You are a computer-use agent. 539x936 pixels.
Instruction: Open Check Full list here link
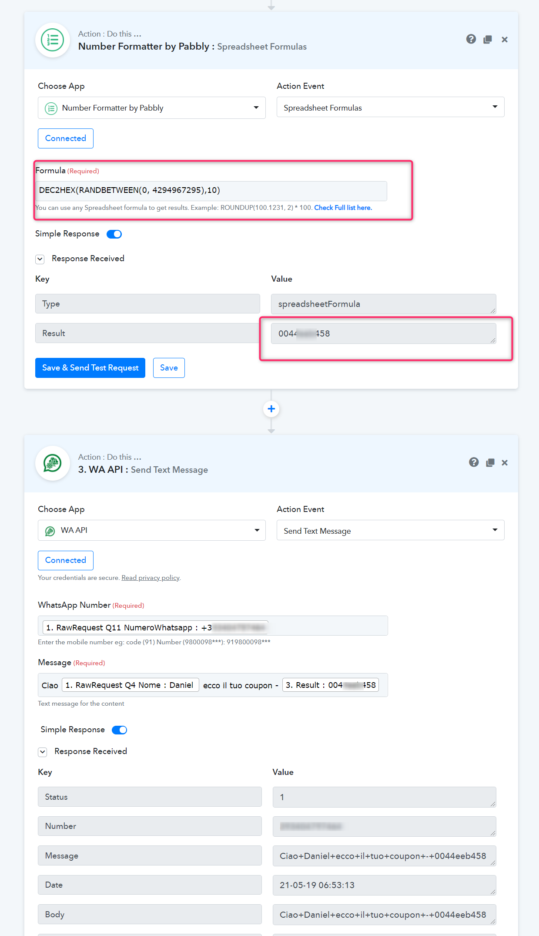click(343, 208)
